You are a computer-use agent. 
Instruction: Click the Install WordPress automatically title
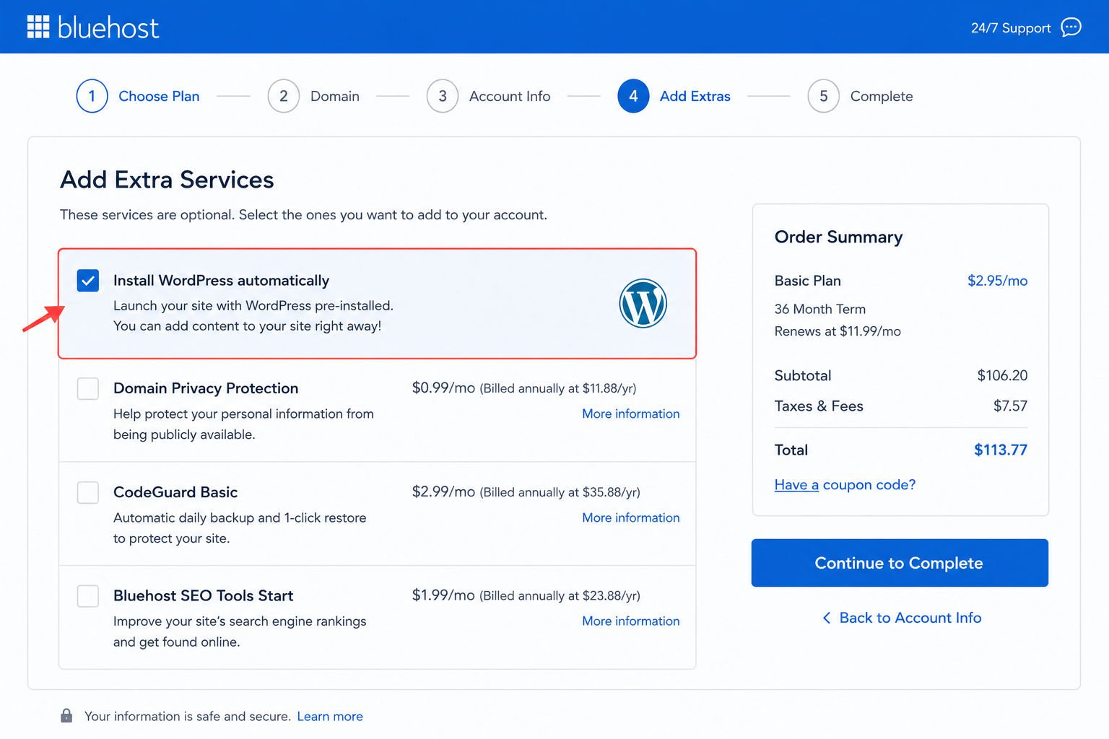point(221,280)
